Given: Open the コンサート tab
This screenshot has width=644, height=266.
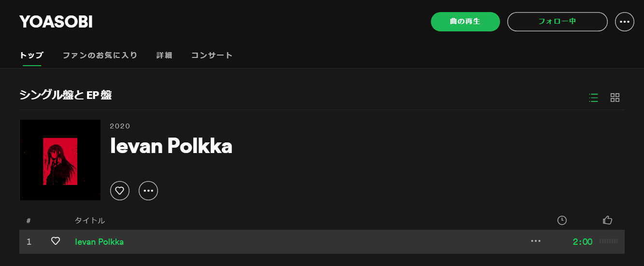Looking at the screenshot, I should 212,56.
